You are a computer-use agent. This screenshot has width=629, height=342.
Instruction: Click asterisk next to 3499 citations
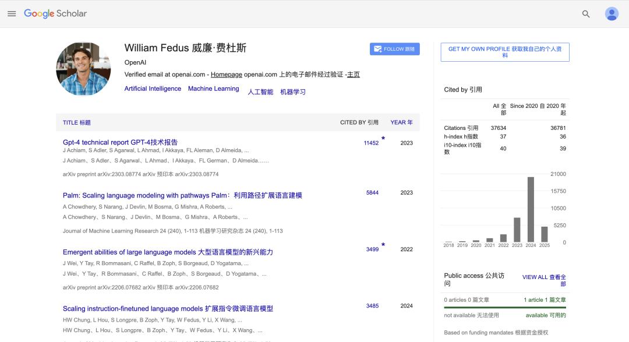coord(383,245)
